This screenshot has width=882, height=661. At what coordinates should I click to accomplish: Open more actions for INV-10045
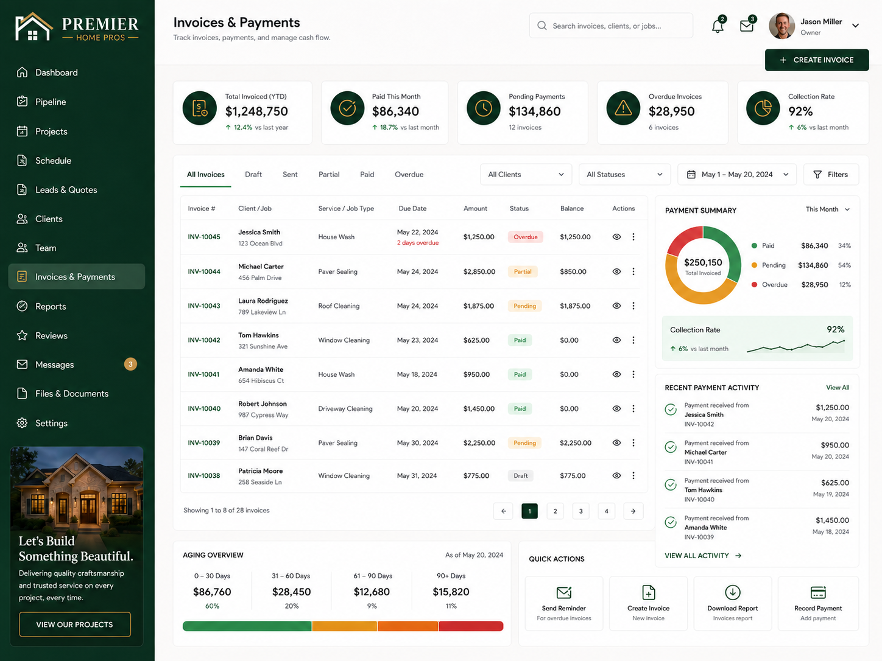coord(633,237)
